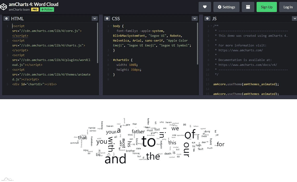Click the word 'brother' in the cloud
This screenshot has height=182, width=297.
[130, 151]
